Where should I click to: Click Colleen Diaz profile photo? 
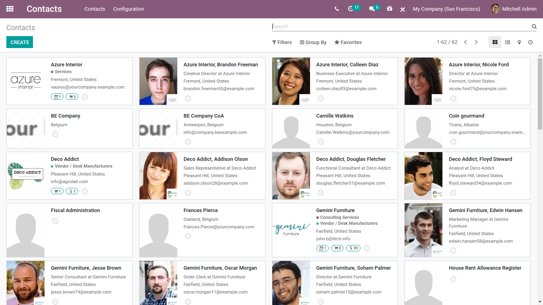point(291,81)
